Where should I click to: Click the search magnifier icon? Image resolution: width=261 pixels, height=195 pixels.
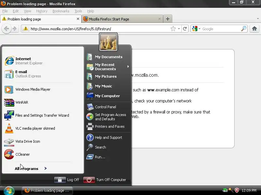click(x=243, y=29)
